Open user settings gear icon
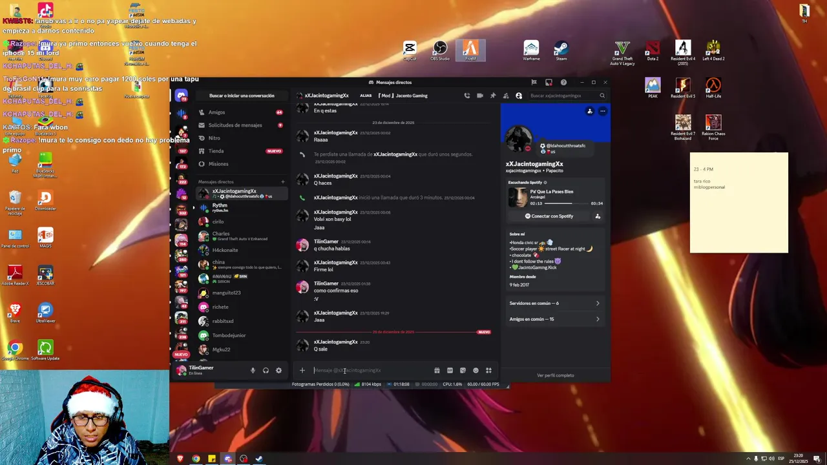The height and width of the screenshot is (465, 827). point(278,371)
